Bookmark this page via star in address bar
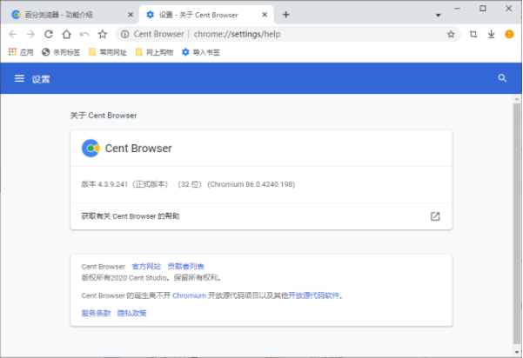Viewport: 523px width, 358px height. coord(451,34)
